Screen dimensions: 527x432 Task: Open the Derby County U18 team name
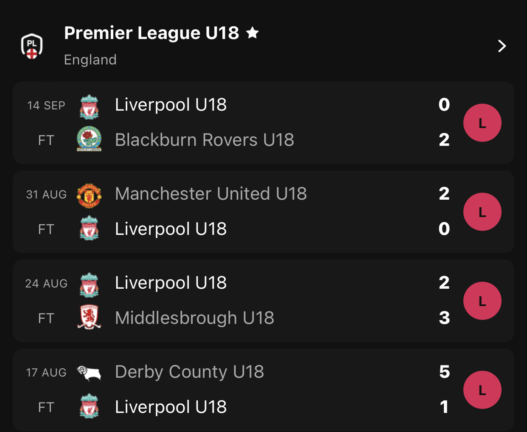point(190,372)
